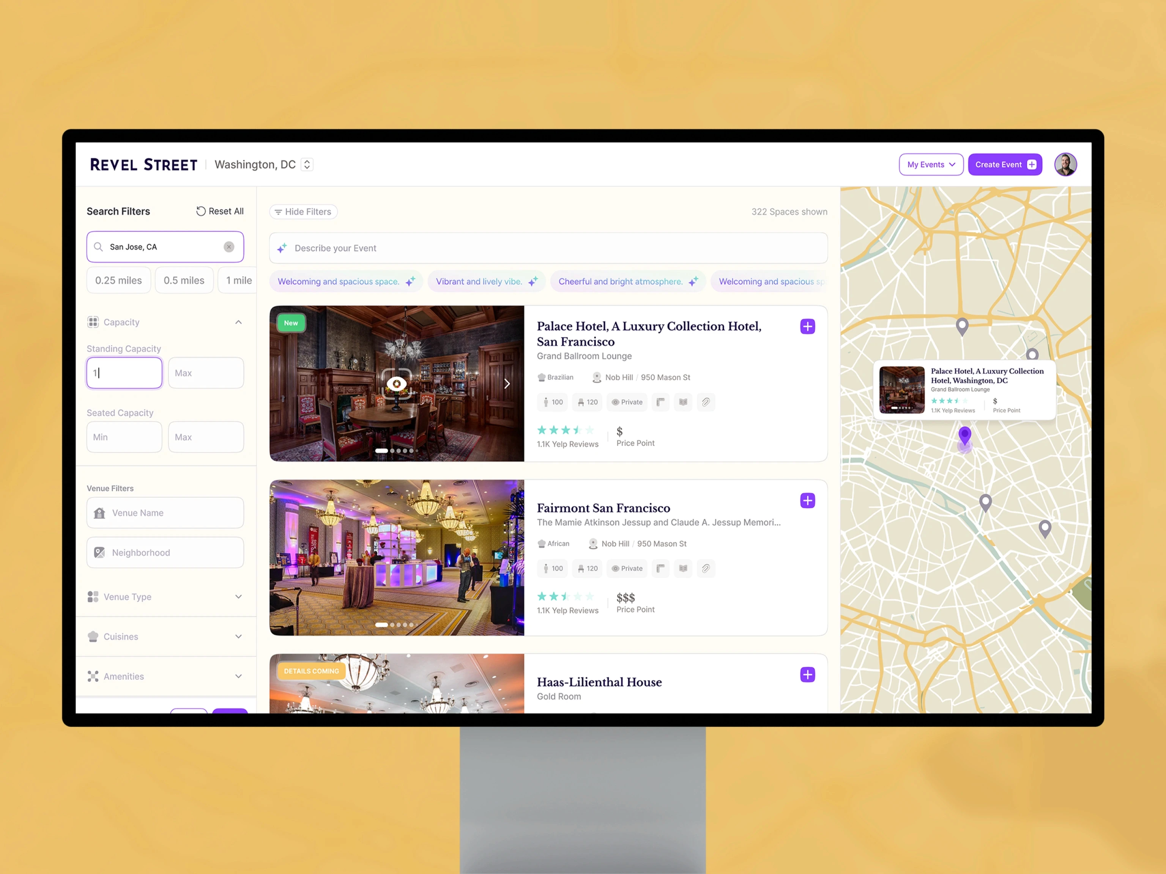Collapse the Capacity filter section
Image resolution: width=1166 pixels, height=874 pixels.
(x=238, y=322)
